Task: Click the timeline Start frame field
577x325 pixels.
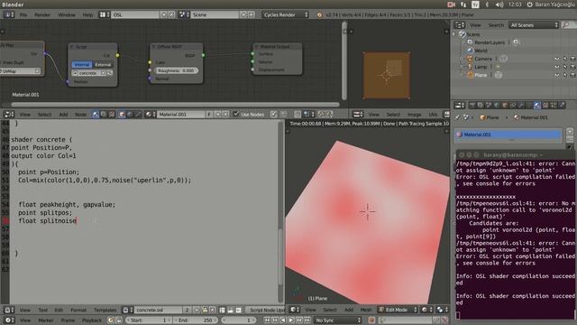Action: tap(149, 320)
